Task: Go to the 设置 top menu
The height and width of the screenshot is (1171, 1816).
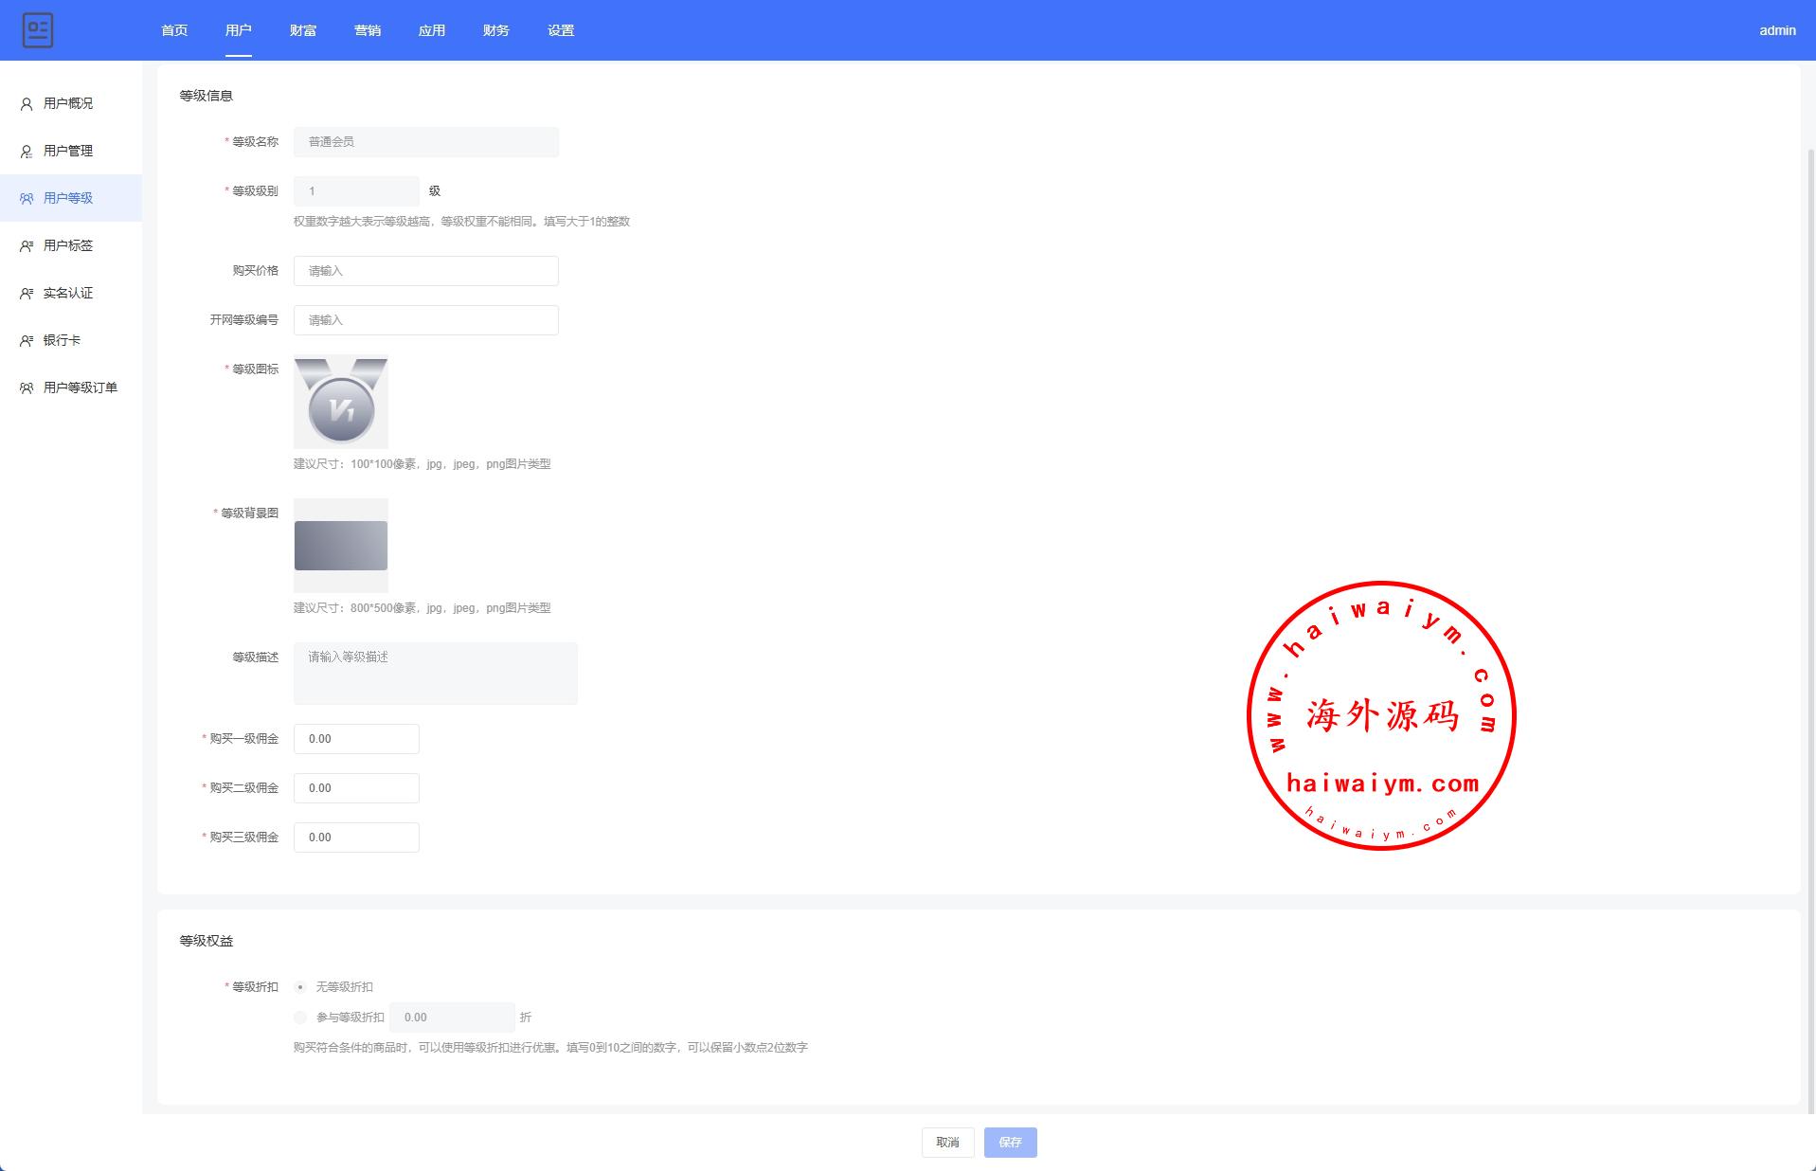Action: pyautogui.click(x=561, y=30)
